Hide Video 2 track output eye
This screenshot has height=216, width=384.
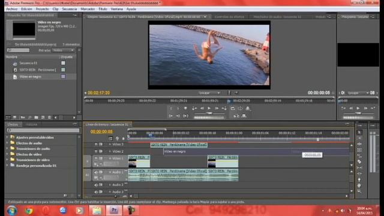point(96,151)
